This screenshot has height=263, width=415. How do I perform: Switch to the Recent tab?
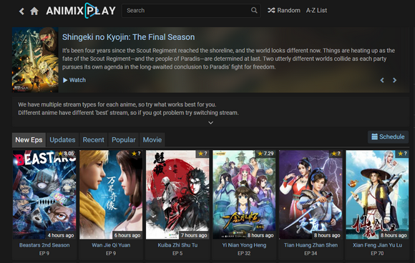94,140
